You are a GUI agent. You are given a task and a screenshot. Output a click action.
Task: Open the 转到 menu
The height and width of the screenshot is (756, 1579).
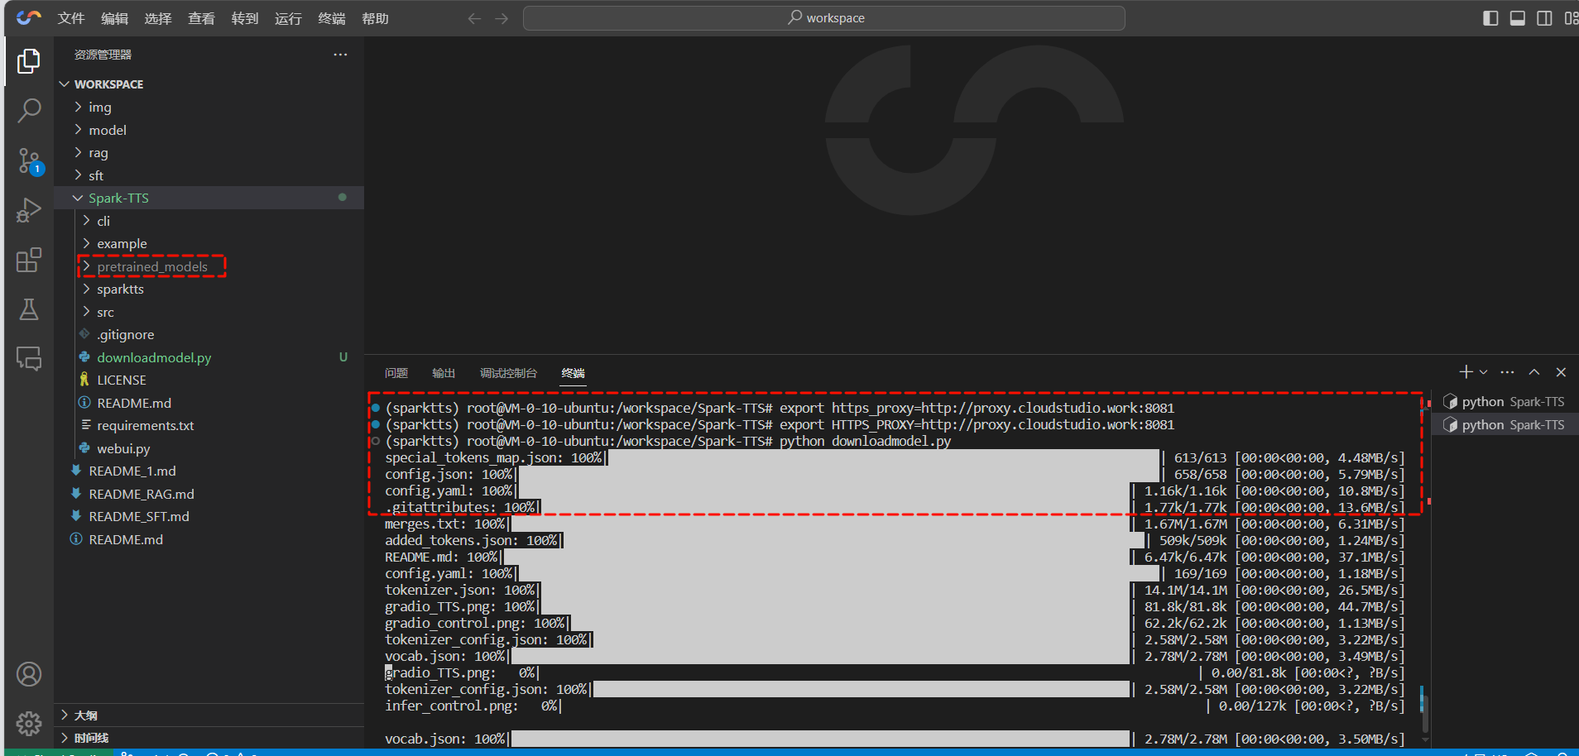click(x=245, y=18)
